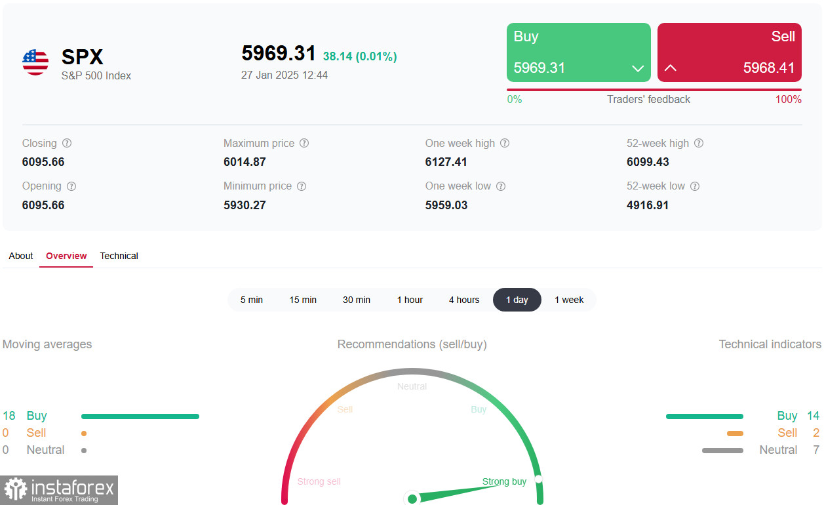
Task: Click the green Buy 5969.31 button
Action: [579, 52]
